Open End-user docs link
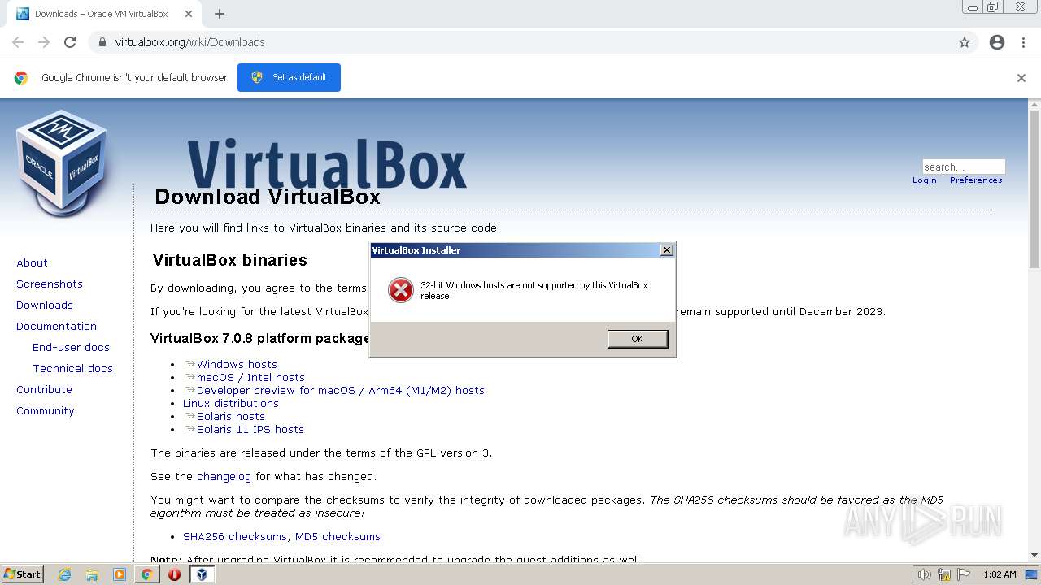 (71, 347)
